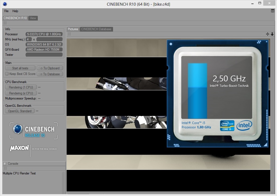The image size is (277, 196).
Task: Click the To Database button
Action: (50, 74)
